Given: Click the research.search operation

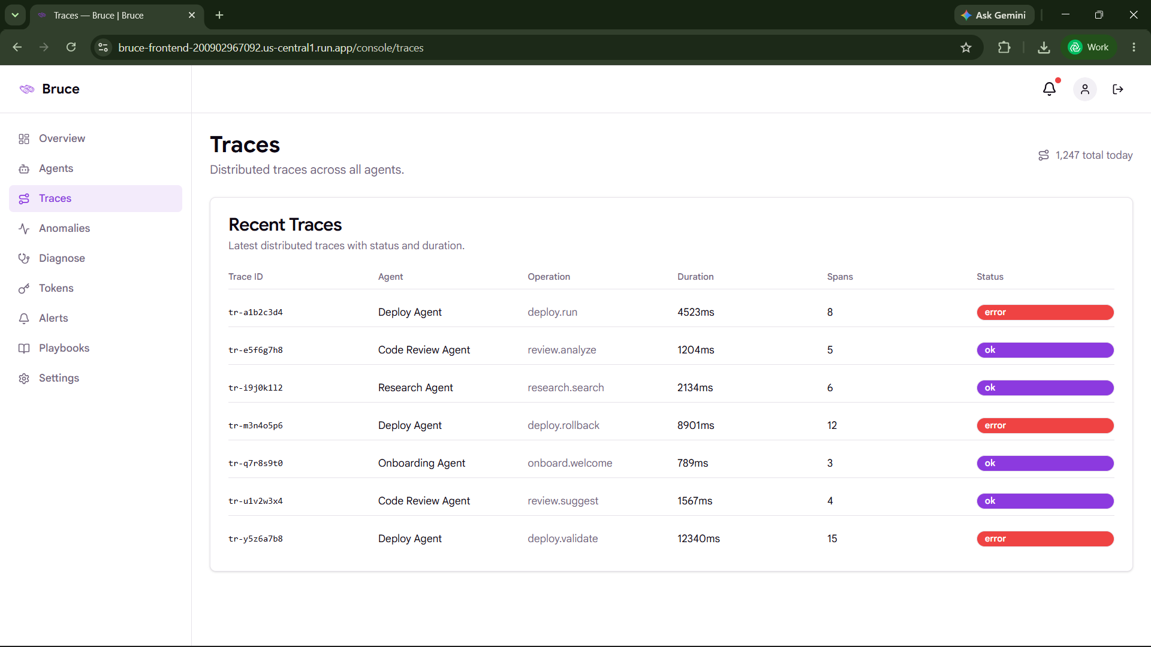Looking at the screenshot, I should (x=565, y=388).
